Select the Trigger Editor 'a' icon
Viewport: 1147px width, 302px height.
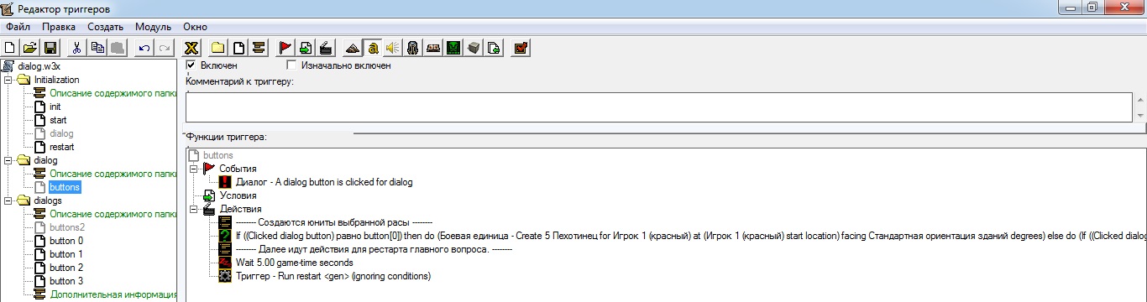click(374, 48)
